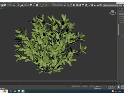Screen dimensions: 124x93
Task: Click the Select and Place tool
Action: coord(22,5)
